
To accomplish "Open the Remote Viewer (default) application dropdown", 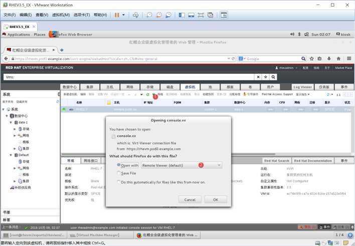I will point(182,165).
